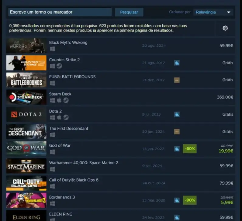Click positive review icon for Dota 2
The image size is (242, 221).
(177, 114)
